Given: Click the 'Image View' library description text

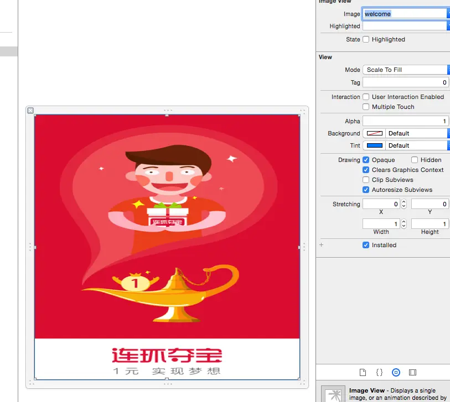Looking at the screenshot, I should 397,394.
